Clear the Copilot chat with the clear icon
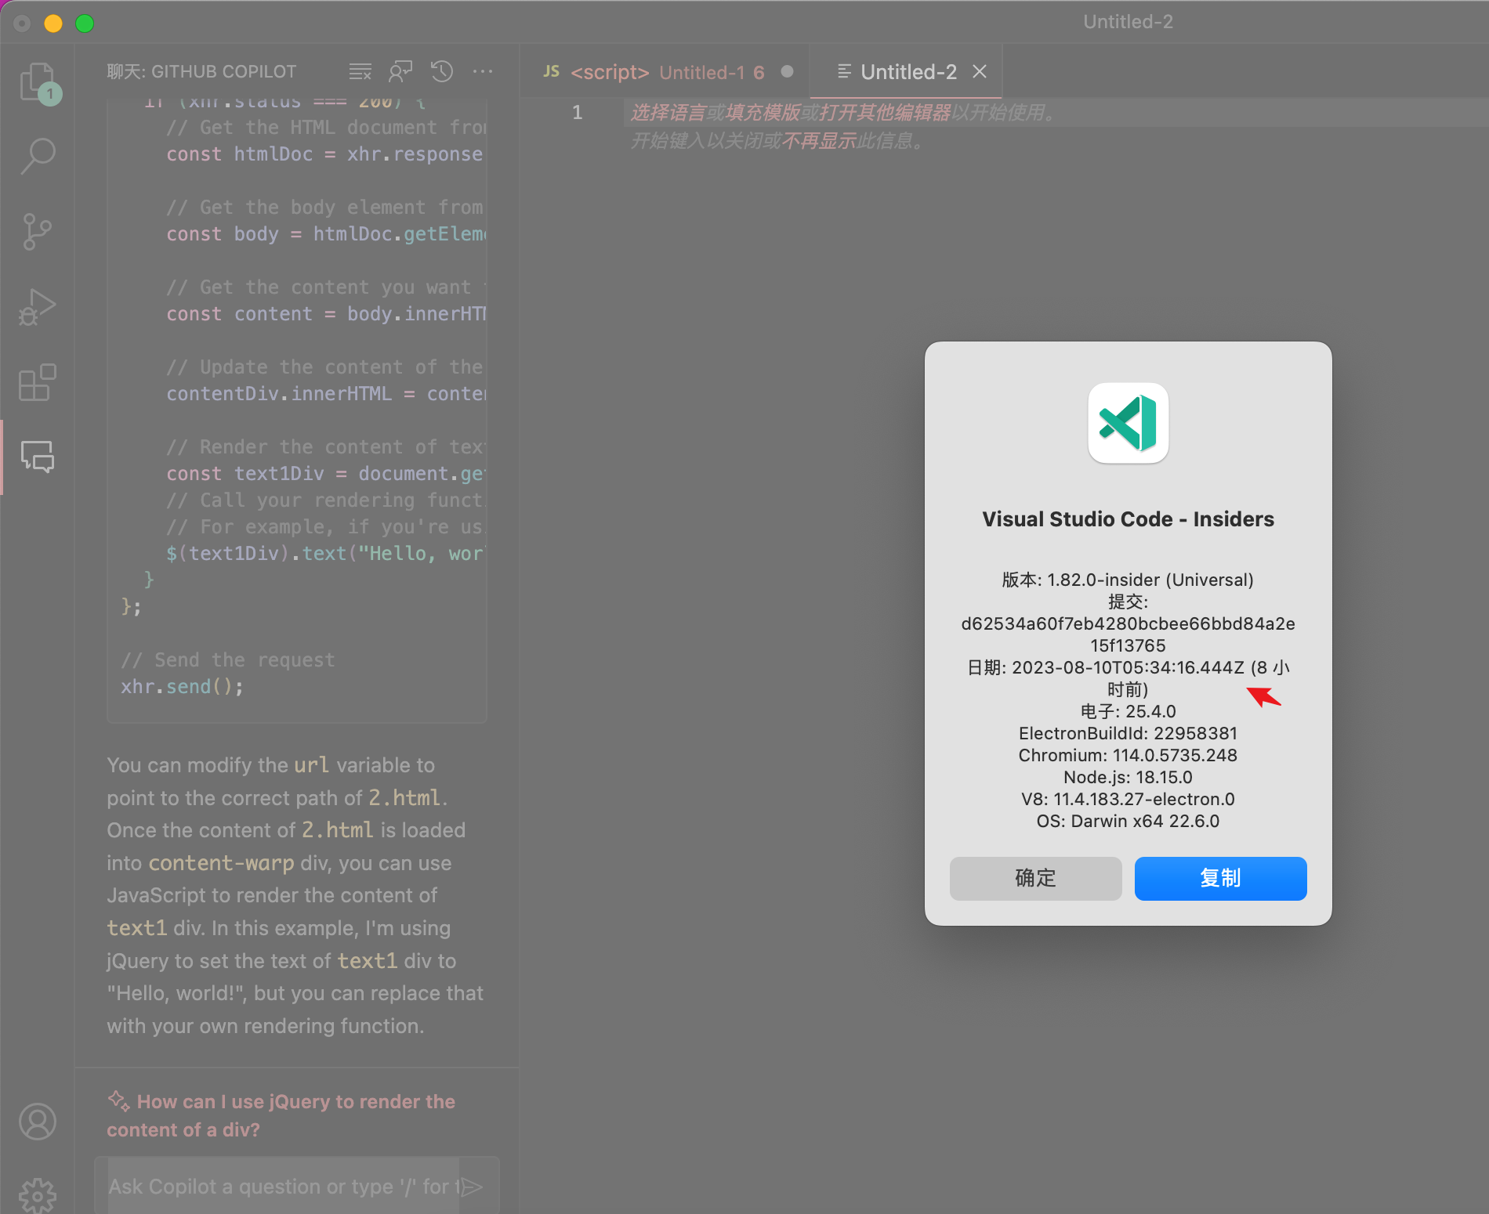1489x1214 pixels. pos(360,71)
